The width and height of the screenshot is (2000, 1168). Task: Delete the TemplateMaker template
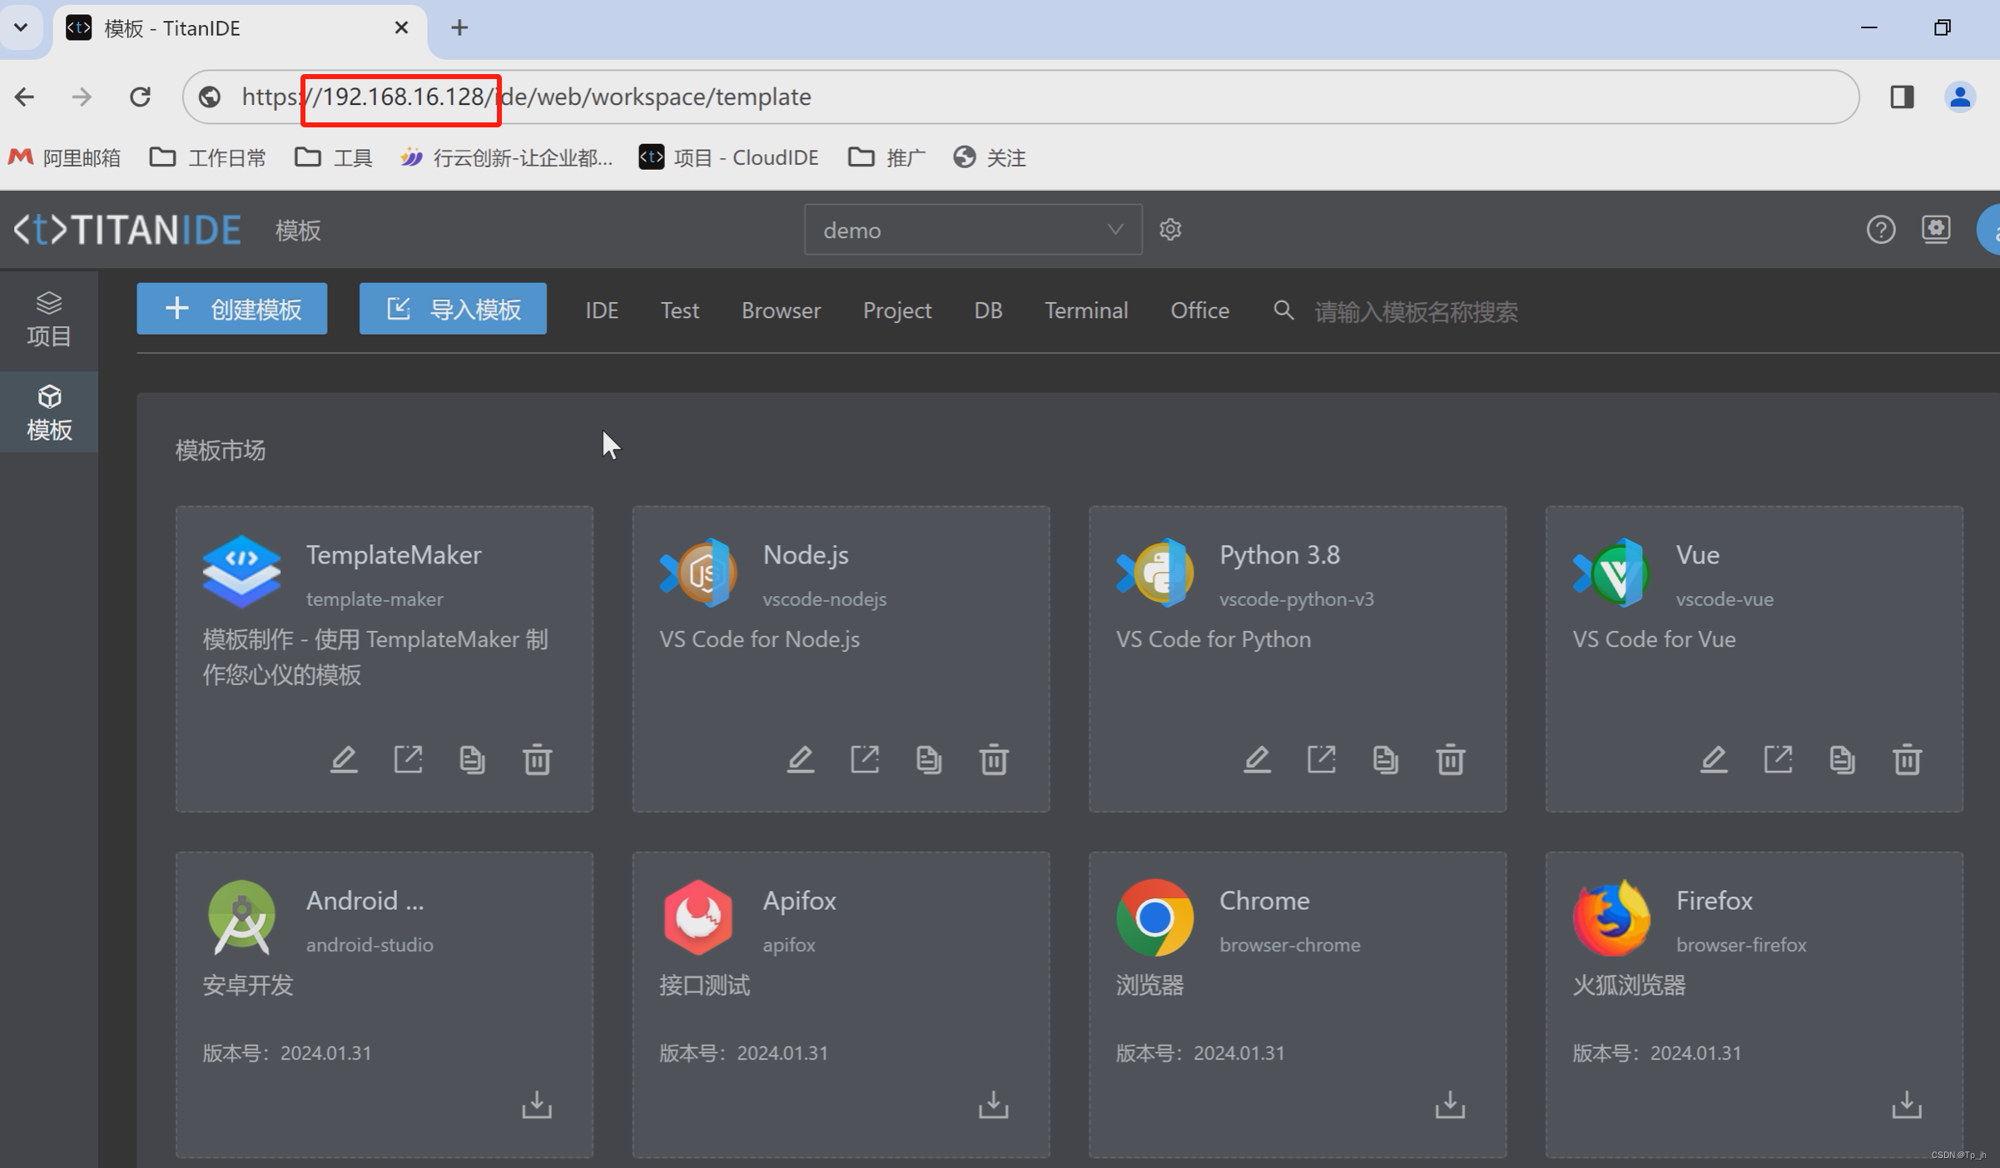click(537, 759)
